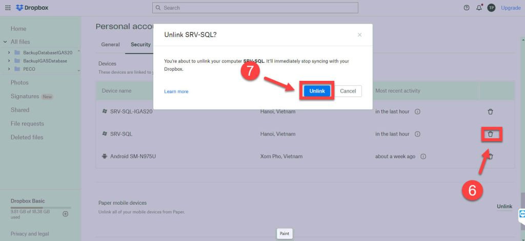Click the SRV-SQL device name in table

coord(121,134)
